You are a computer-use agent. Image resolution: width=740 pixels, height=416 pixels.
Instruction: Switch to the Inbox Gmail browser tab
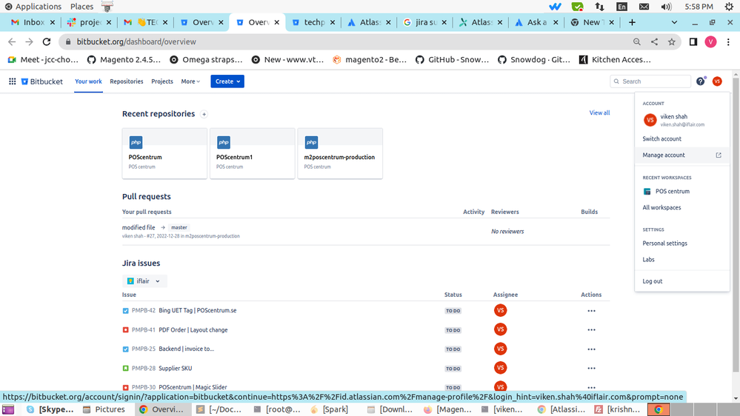pyautogui.click(x=33, y=22)
